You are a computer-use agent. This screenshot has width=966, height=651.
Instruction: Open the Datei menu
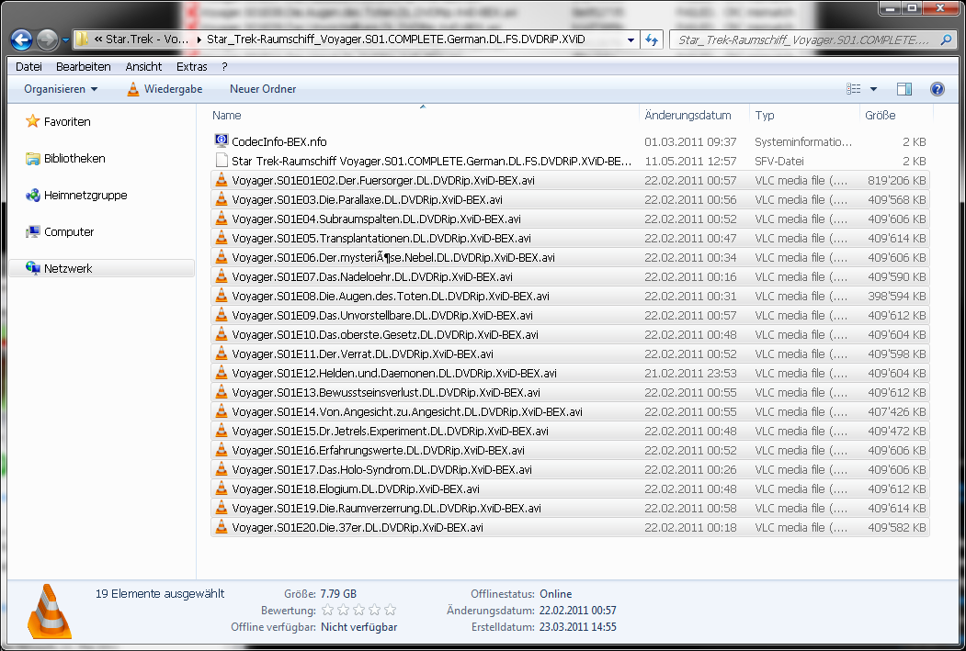29,66
